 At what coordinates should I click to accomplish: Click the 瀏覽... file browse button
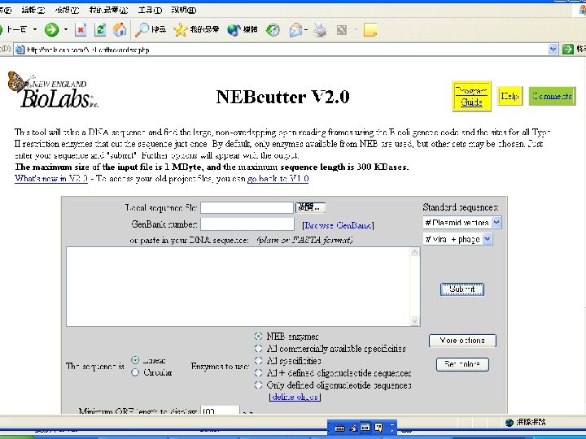pyautogui.click(x=311, y=207)
